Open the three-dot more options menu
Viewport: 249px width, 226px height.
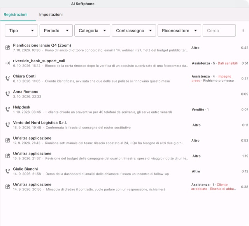click(243, 30)
